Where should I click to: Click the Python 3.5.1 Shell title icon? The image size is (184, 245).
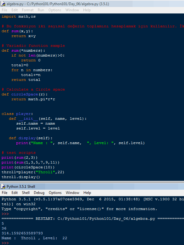pos(3,186)
